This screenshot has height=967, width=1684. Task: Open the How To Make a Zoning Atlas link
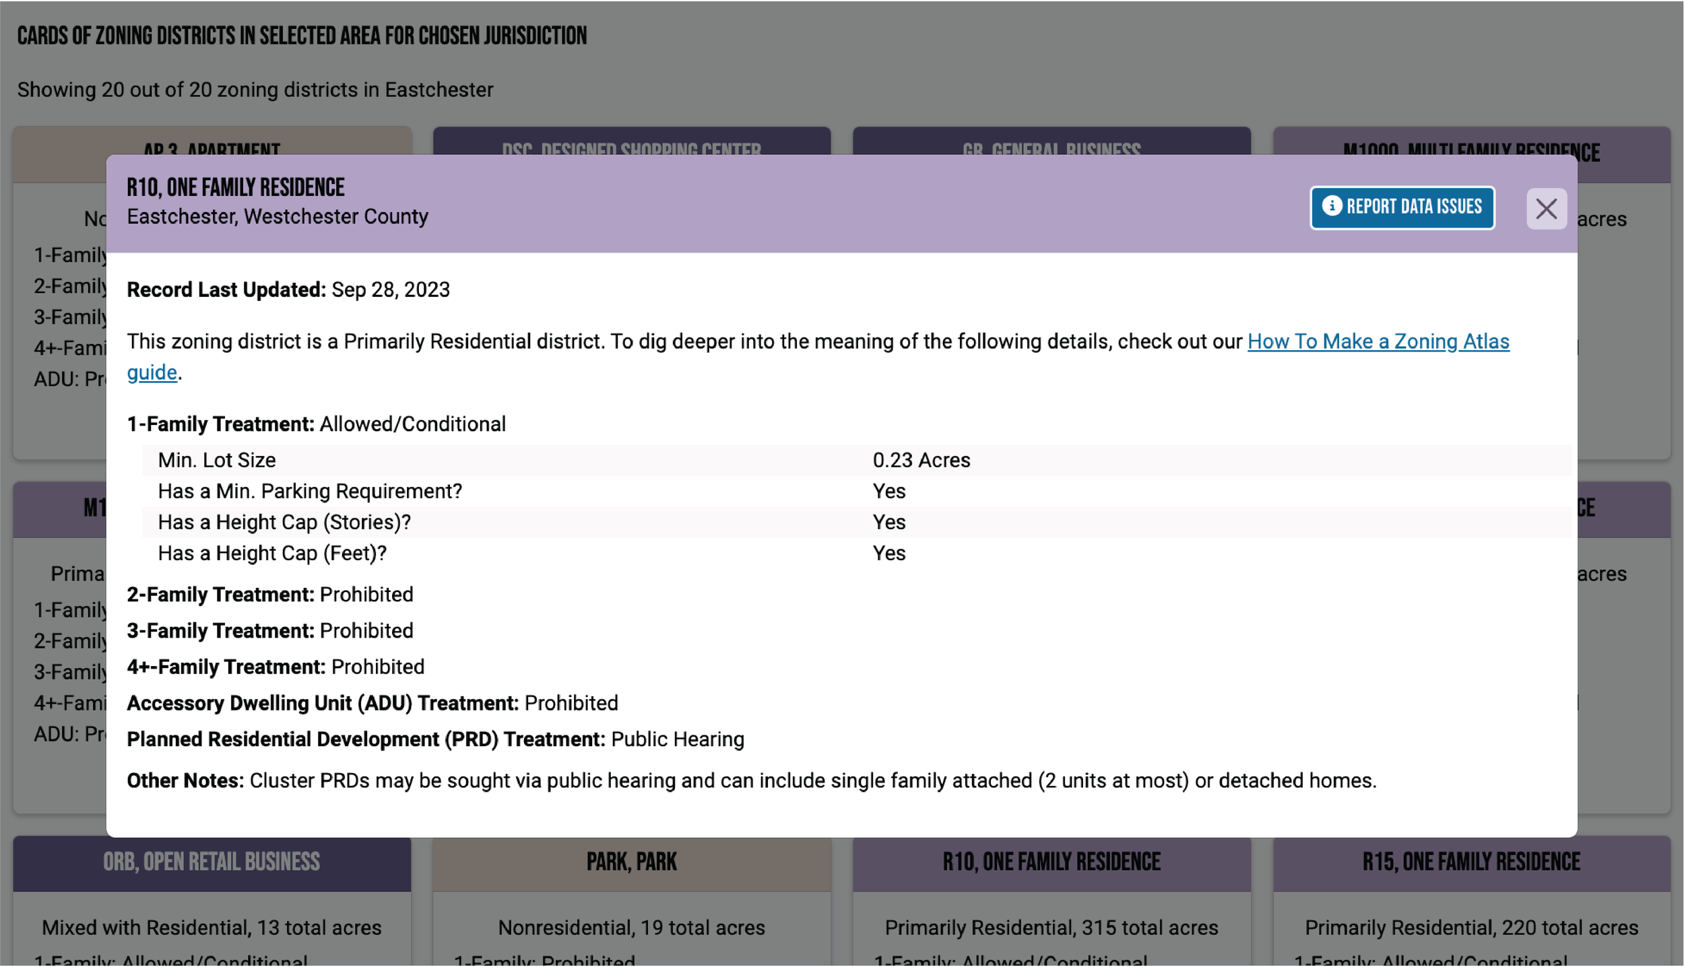click(x=1378, y=341)
